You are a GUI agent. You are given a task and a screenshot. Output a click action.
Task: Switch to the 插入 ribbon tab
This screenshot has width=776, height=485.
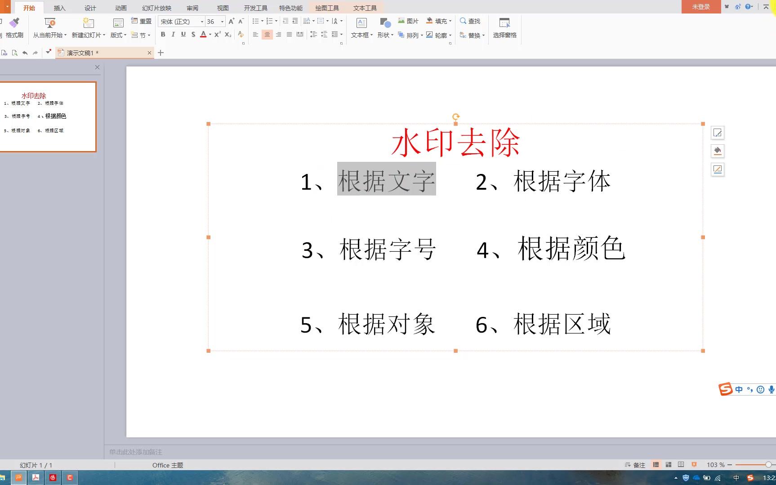(59, 7)
